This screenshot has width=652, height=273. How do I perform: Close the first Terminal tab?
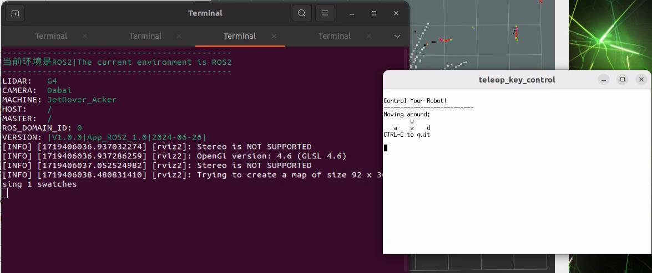[x=85, y=36]
